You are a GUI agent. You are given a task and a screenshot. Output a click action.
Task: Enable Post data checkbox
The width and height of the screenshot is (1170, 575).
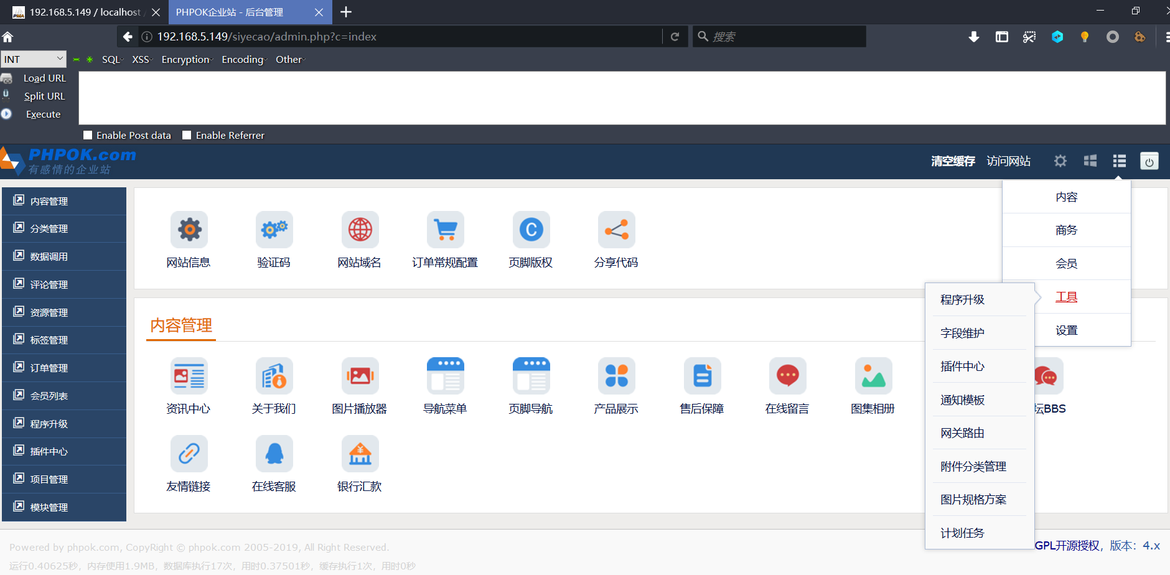88,135
